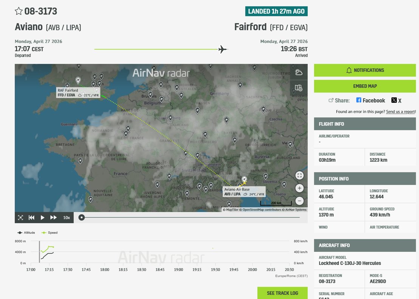Open the weather layer icon on map
419x299 pixels.
point(299,72)
